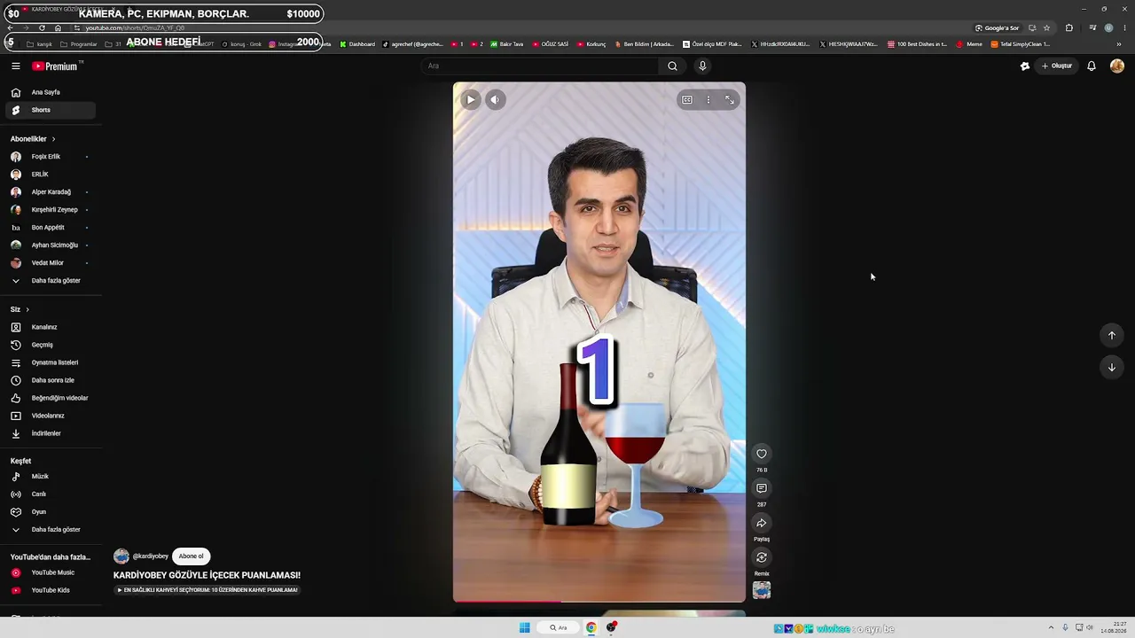Focus the YouTube Ara search field
Screen dimensions: 1135x638
click(541, 66)
